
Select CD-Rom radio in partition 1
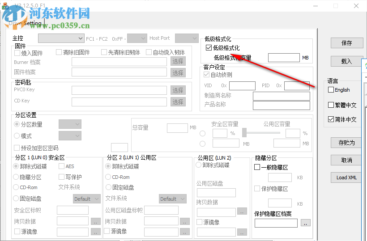[x=16, y=187]
